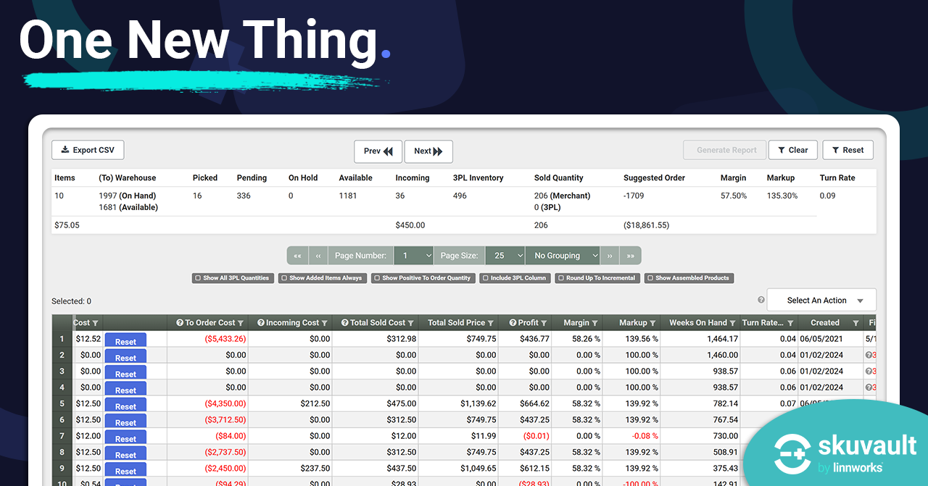
Task: Toggle Round Up To Incremental checkbox
Action: tap(561, 278)
